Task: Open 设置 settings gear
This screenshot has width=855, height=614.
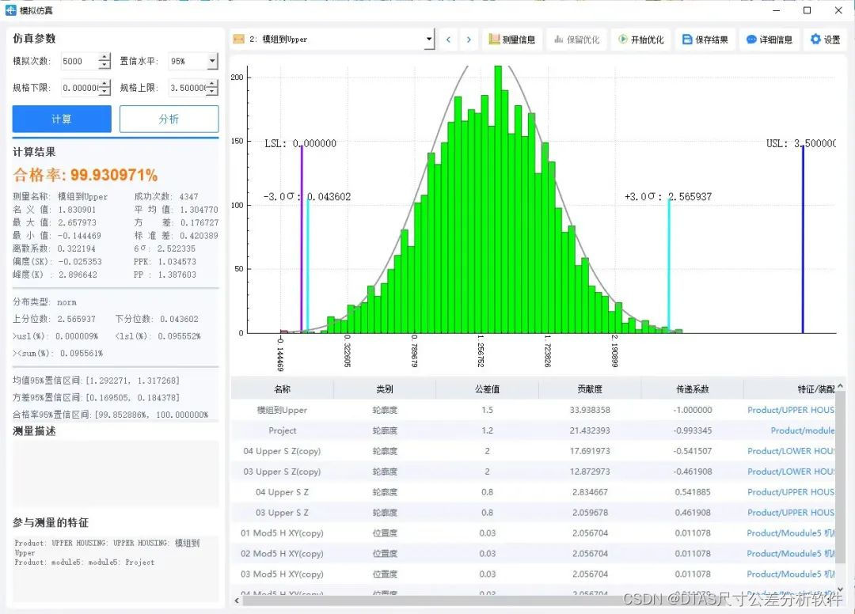Action: coord(825,40)
